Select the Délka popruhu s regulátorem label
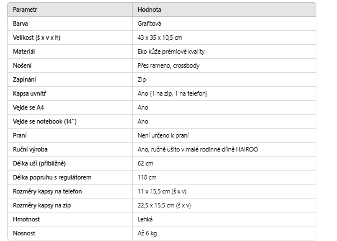 pyautogui.click(x=52, y=177)
